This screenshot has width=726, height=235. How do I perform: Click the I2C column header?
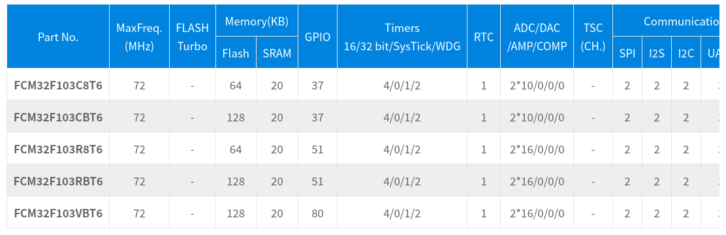[686, 53]
